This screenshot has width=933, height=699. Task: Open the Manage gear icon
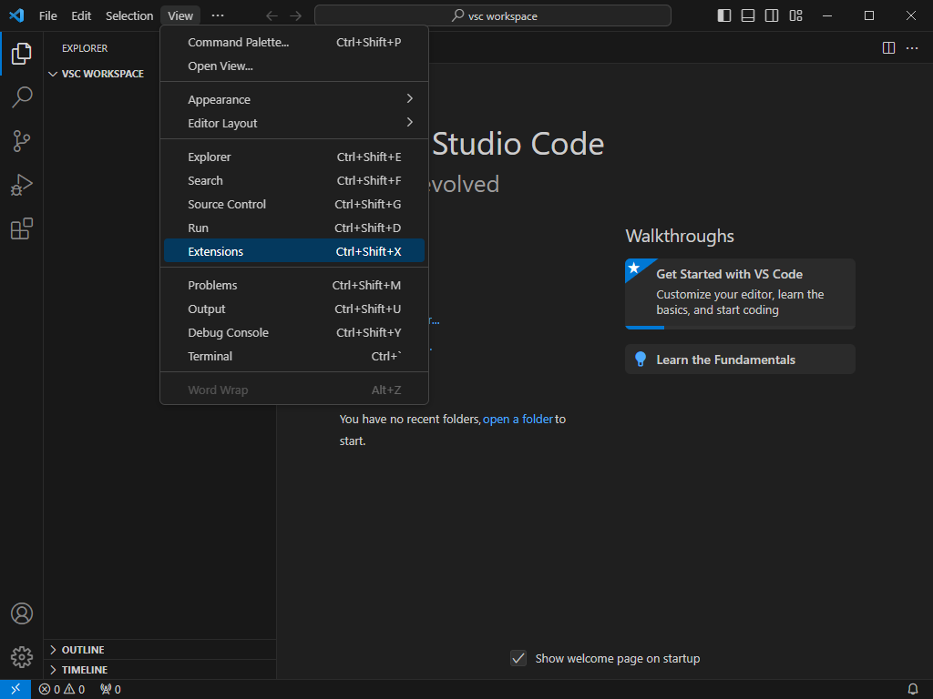click(x=22, y=657)
